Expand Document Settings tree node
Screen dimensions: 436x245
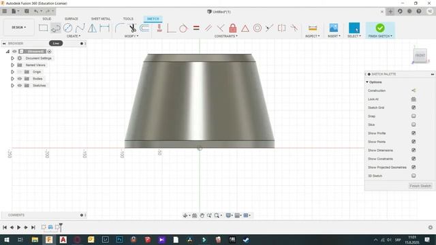tap(12, 59)
